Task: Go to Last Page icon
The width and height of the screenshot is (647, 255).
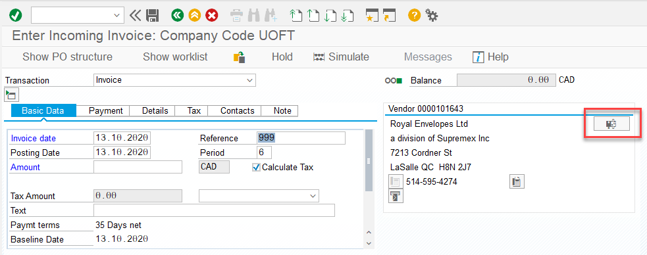Action: 348,16
